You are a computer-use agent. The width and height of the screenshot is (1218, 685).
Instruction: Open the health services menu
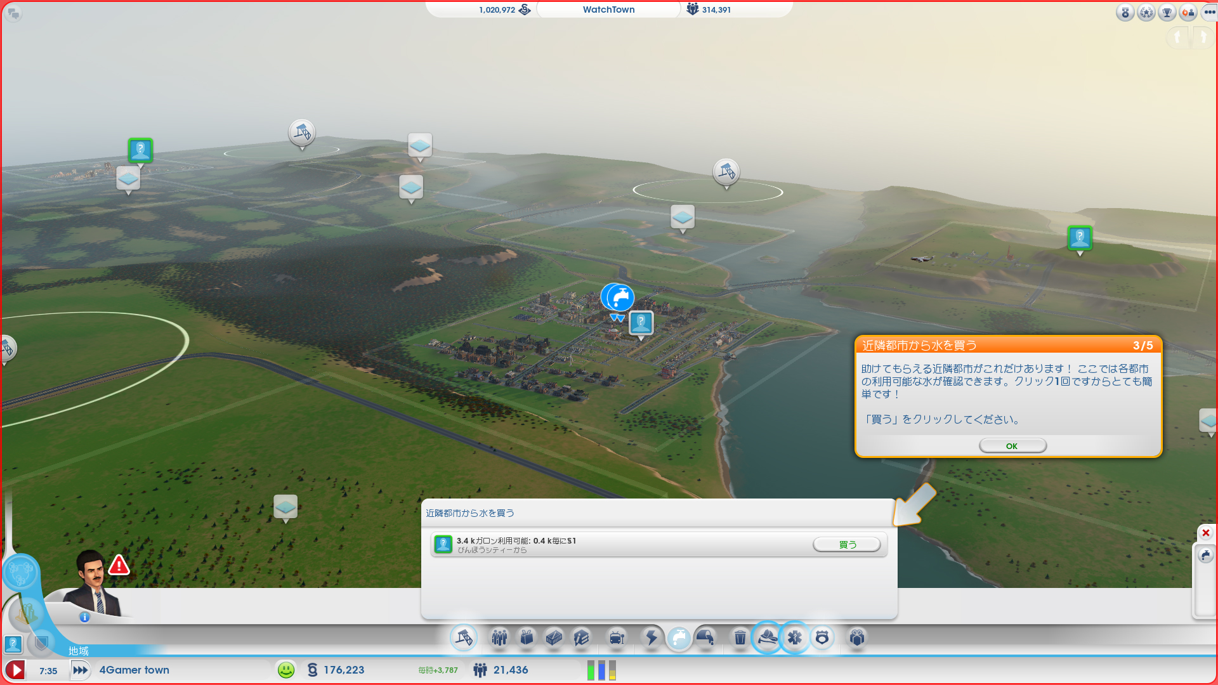[794, 637]
